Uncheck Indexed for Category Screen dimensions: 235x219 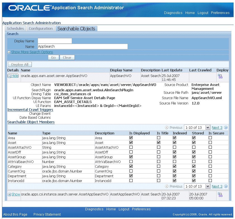(174, 166)
